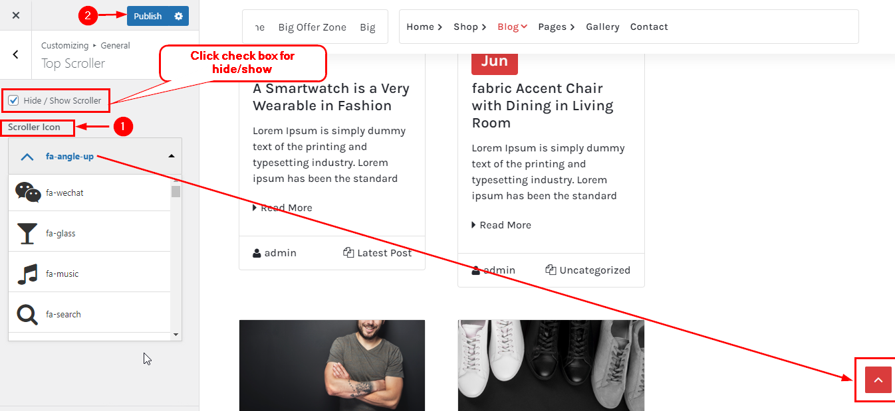Viewport: 895px width, 411px height.
Task: Click the icon list scrollbar down arrow
Action: pyautogui.click(x=176, y=335)
